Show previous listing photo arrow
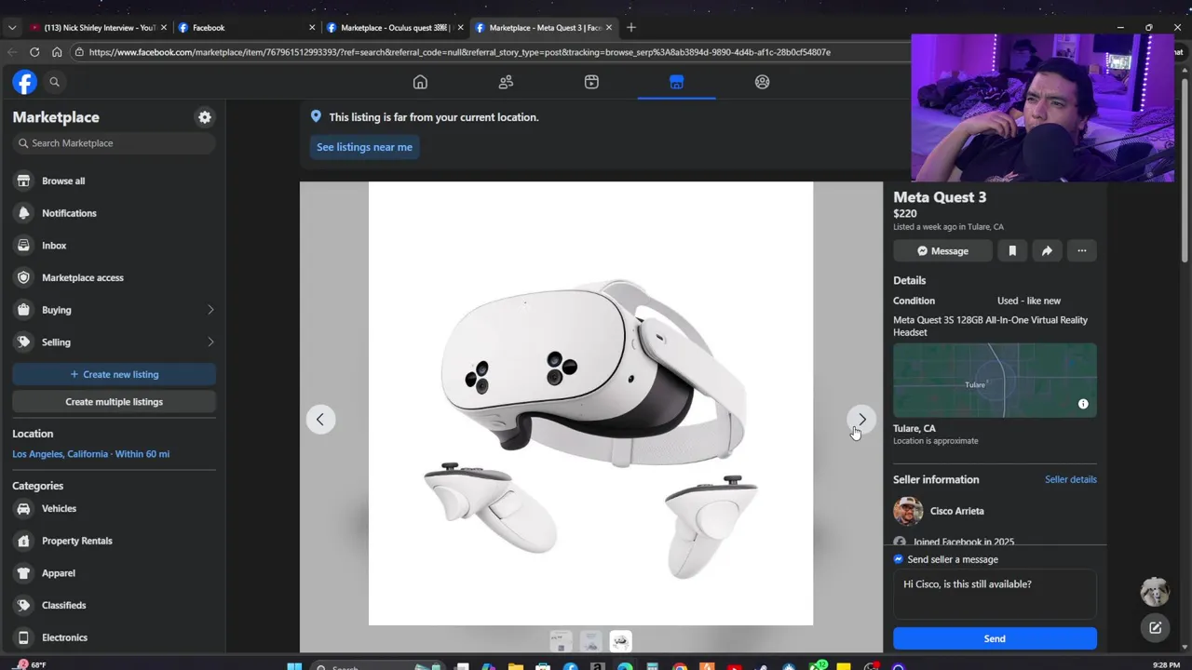 (x=320, y=420)
